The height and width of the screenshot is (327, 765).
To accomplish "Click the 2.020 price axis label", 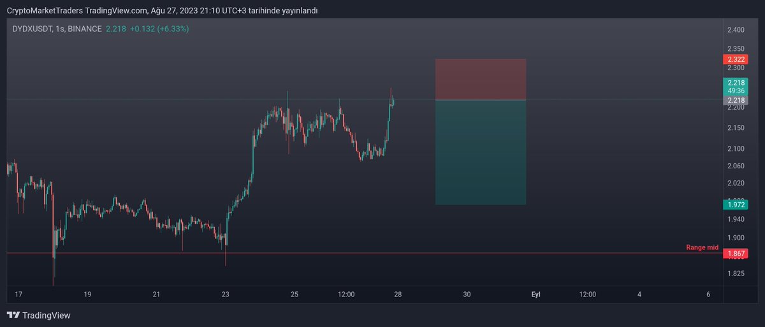I will pos(736,184).
